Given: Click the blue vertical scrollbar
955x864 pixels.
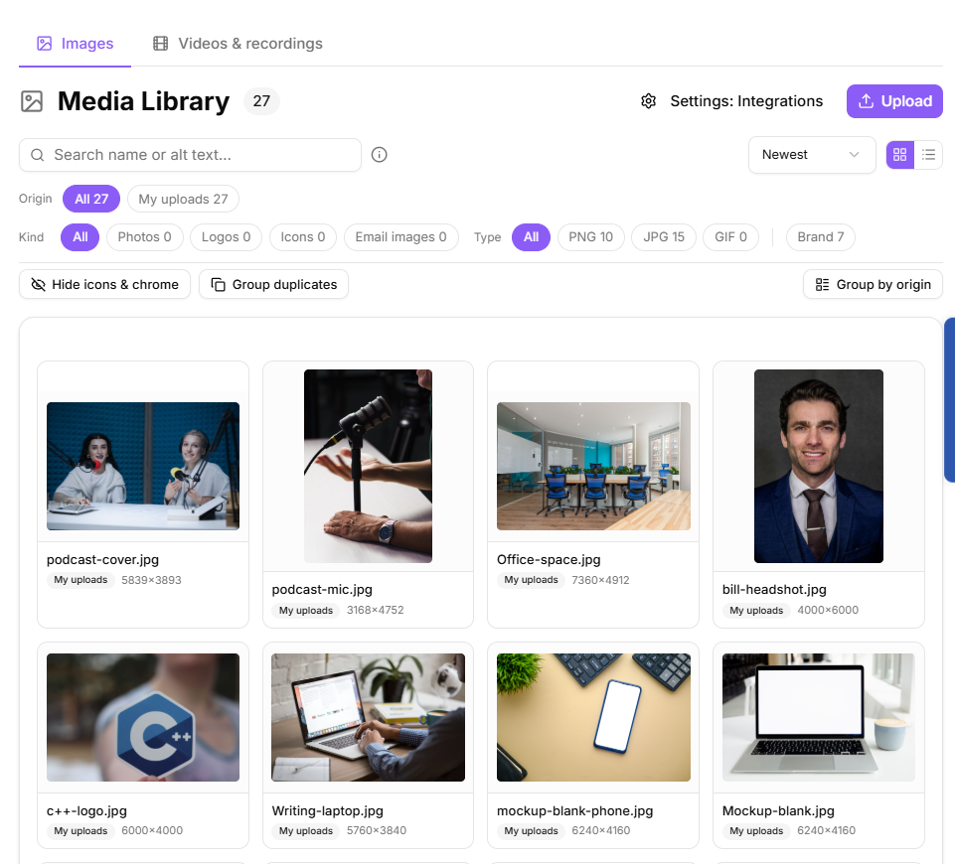Looking at the screenshot, I should click(949, 400).
